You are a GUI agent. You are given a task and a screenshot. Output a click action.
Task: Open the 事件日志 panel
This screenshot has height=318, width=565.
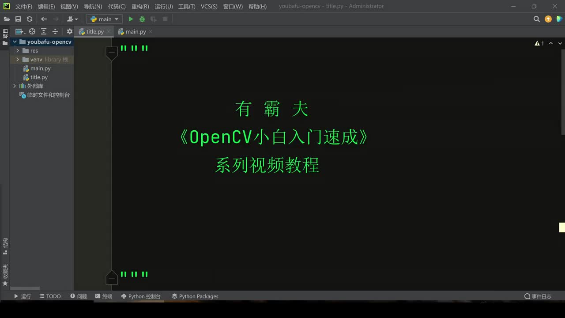[x=538, y=296]
